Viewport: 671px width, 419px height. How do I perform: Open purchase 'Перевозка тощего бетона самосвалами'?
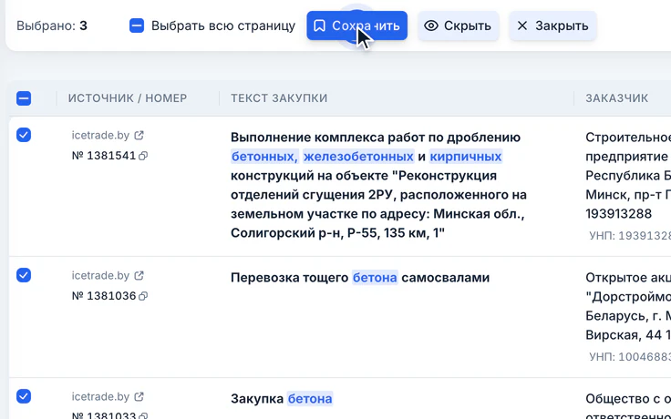360,278
